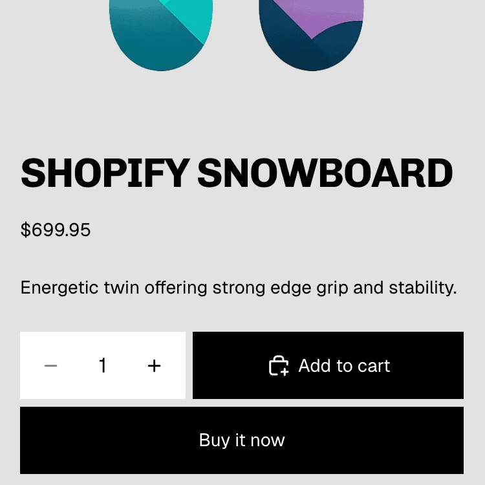Click the Shopify Snowboard product title
The height and width of the screenshot is (485, 485).
click(237, 173)
